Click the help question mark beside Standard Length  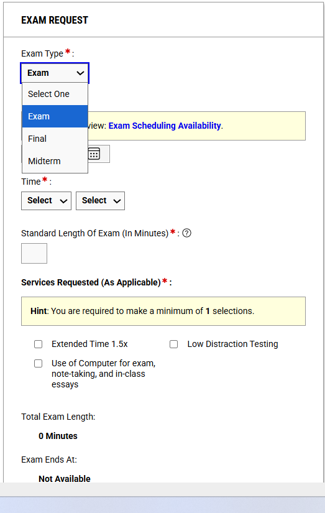186,233
